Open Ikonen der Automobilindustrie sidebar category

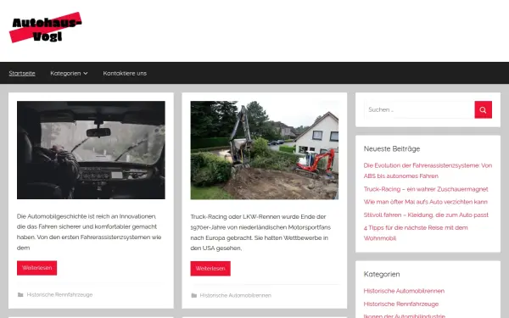coord(405,315)
